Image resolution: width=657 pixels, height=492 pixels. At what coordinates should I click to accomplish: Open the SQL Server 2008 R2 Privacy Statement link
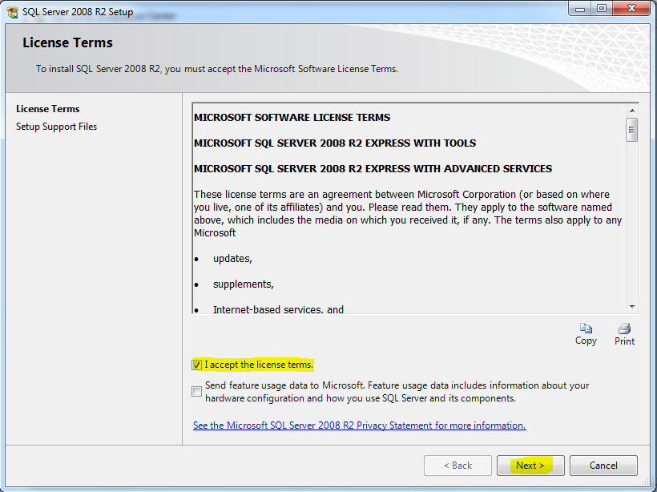point(360,425)
